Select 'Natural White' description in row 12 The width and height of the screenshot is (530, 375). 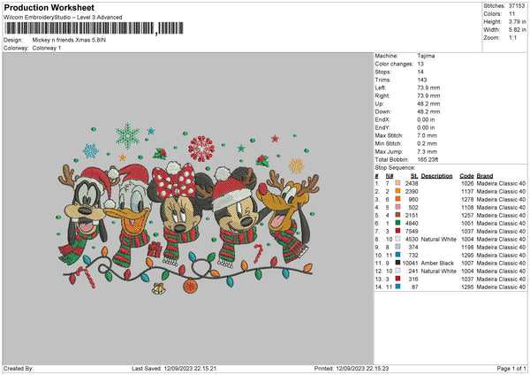[438, 272]
